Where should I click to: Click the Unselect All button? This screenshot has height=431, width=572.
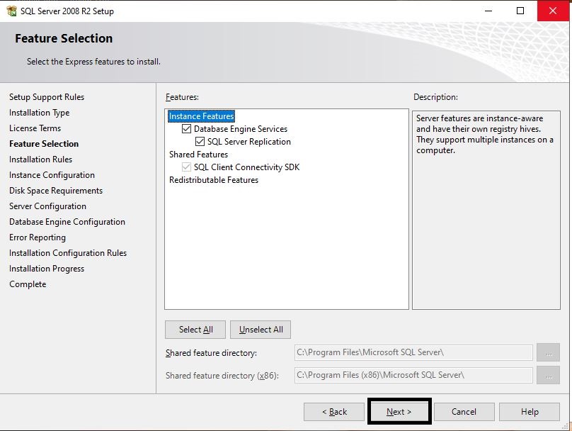coord(261,330)
